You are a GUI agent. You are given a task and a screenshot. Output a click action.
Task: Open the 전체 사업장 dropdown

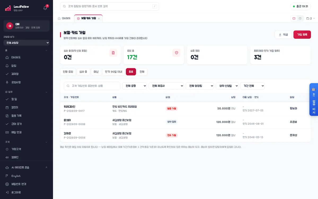[x=26, y=43]
